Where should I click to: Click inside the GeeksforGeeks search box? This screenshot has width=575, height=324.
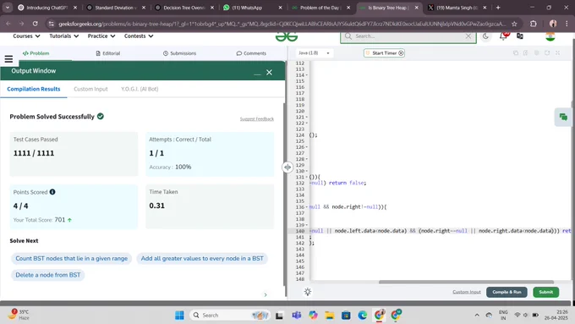[x=408, y=36]
